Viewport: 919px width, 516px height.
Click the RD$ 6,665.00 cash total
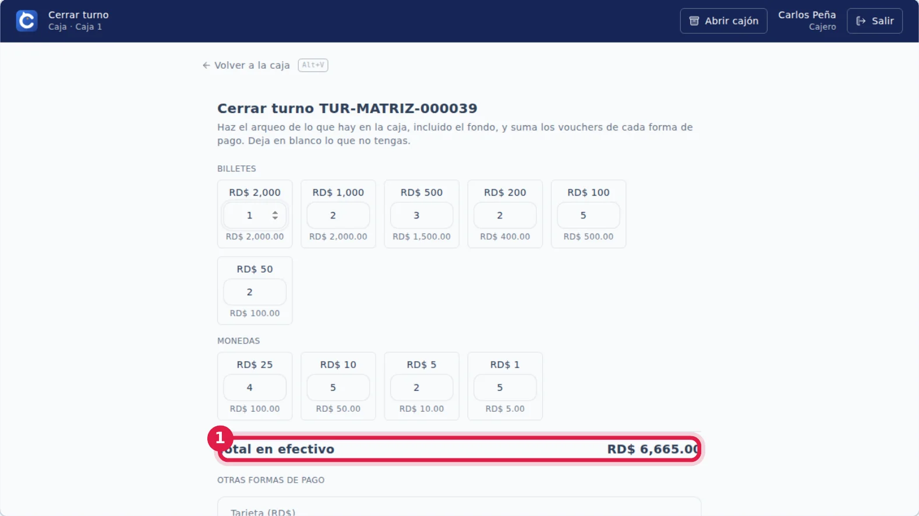tap(653, 450)
